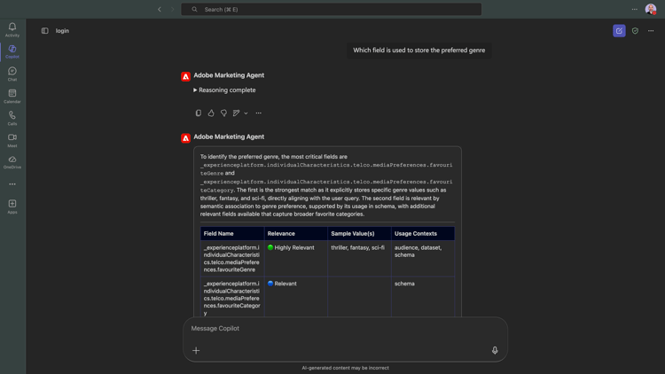Give thumbs down to response
This screenshot has width=665, height=374.
point(223,113)
